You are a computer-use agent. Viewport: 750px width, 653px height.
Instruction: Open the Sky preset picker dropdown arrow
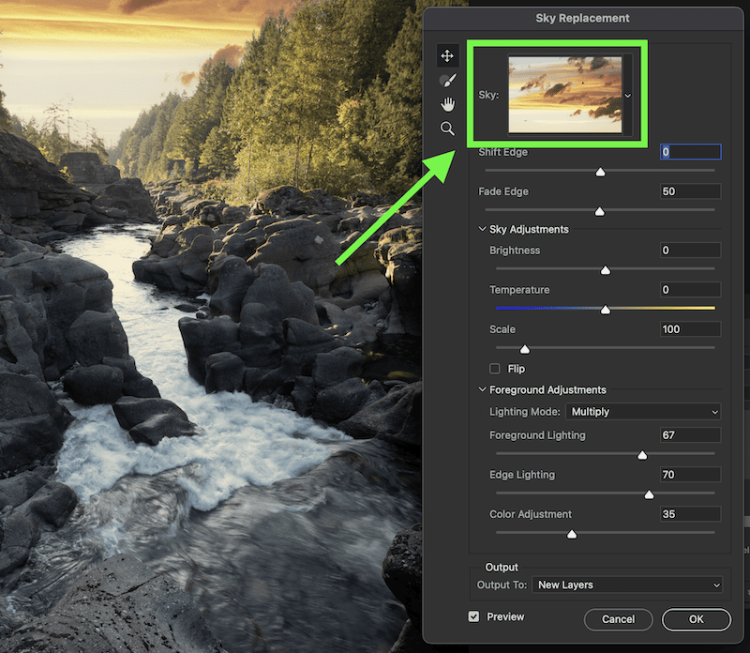[x=628, y=95]
